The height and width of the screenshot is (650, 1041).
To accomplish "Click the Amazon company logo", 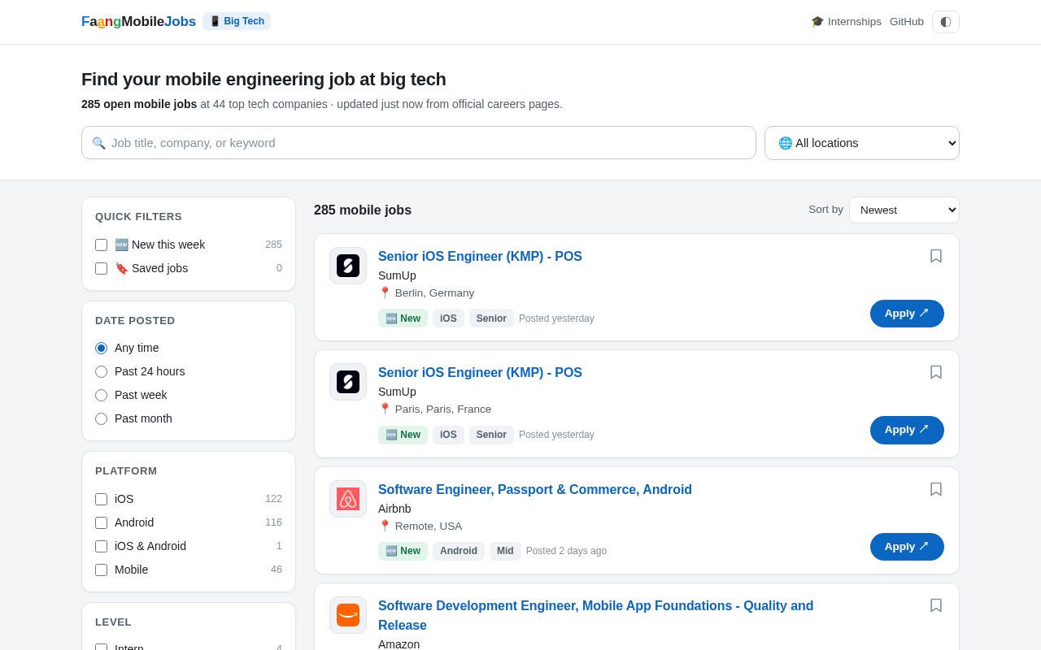I will [x=348, y=615].
